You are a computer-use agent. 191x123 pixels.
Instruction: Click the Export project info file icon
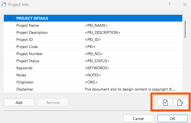click(180, 103)
